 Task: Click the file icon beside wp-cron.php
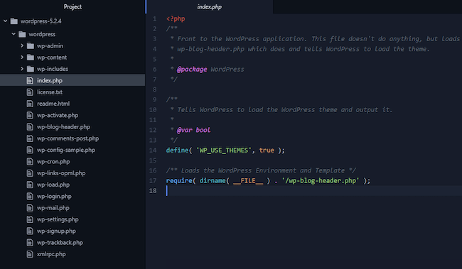[30, 162]
